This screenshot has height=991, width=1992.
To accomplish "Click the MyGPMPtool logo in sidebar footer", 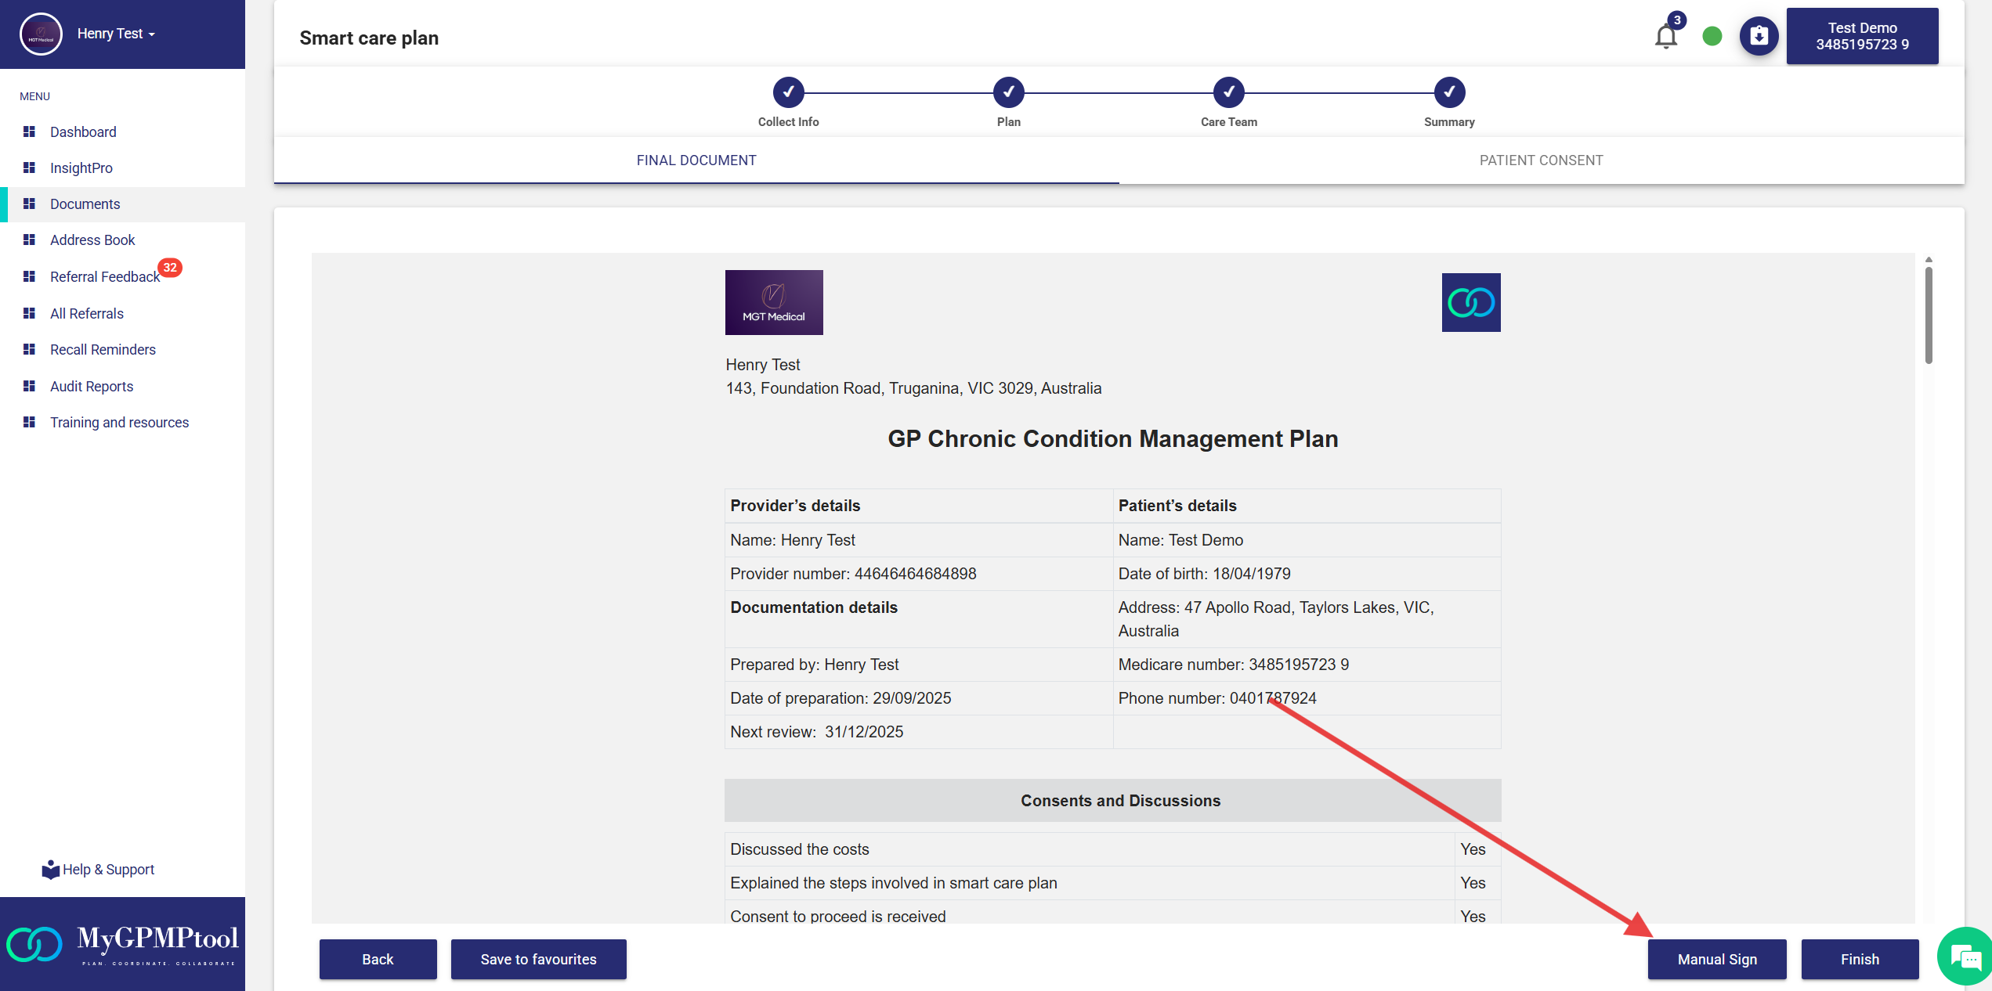I will pos(122,944).
